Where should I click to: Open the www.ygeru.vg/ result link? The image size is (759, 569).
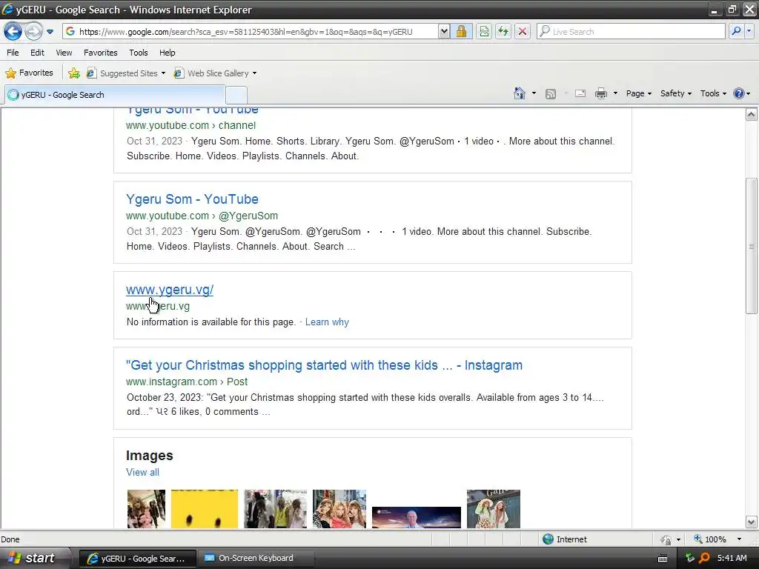pyautogui.click(x=170, y=290)
